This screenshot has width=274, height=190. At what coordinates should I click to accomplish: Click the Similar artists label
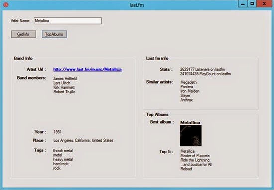click(159, 82)
